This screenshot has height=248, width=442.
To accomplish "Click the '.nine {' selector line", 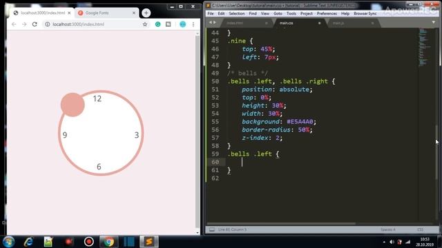I will (x=240, y=41).
